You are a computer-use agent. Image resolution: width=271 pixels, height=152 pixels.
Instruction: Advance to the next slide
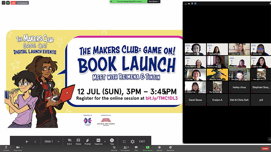tap(35, 142)
